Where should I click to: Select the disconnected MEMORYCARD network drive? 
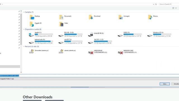tap(127, 52)
